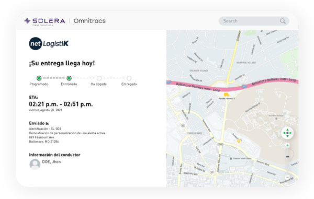Click the map zoom slider handle
This screenshot has height=199, width=314.
[x=287, y=157]
